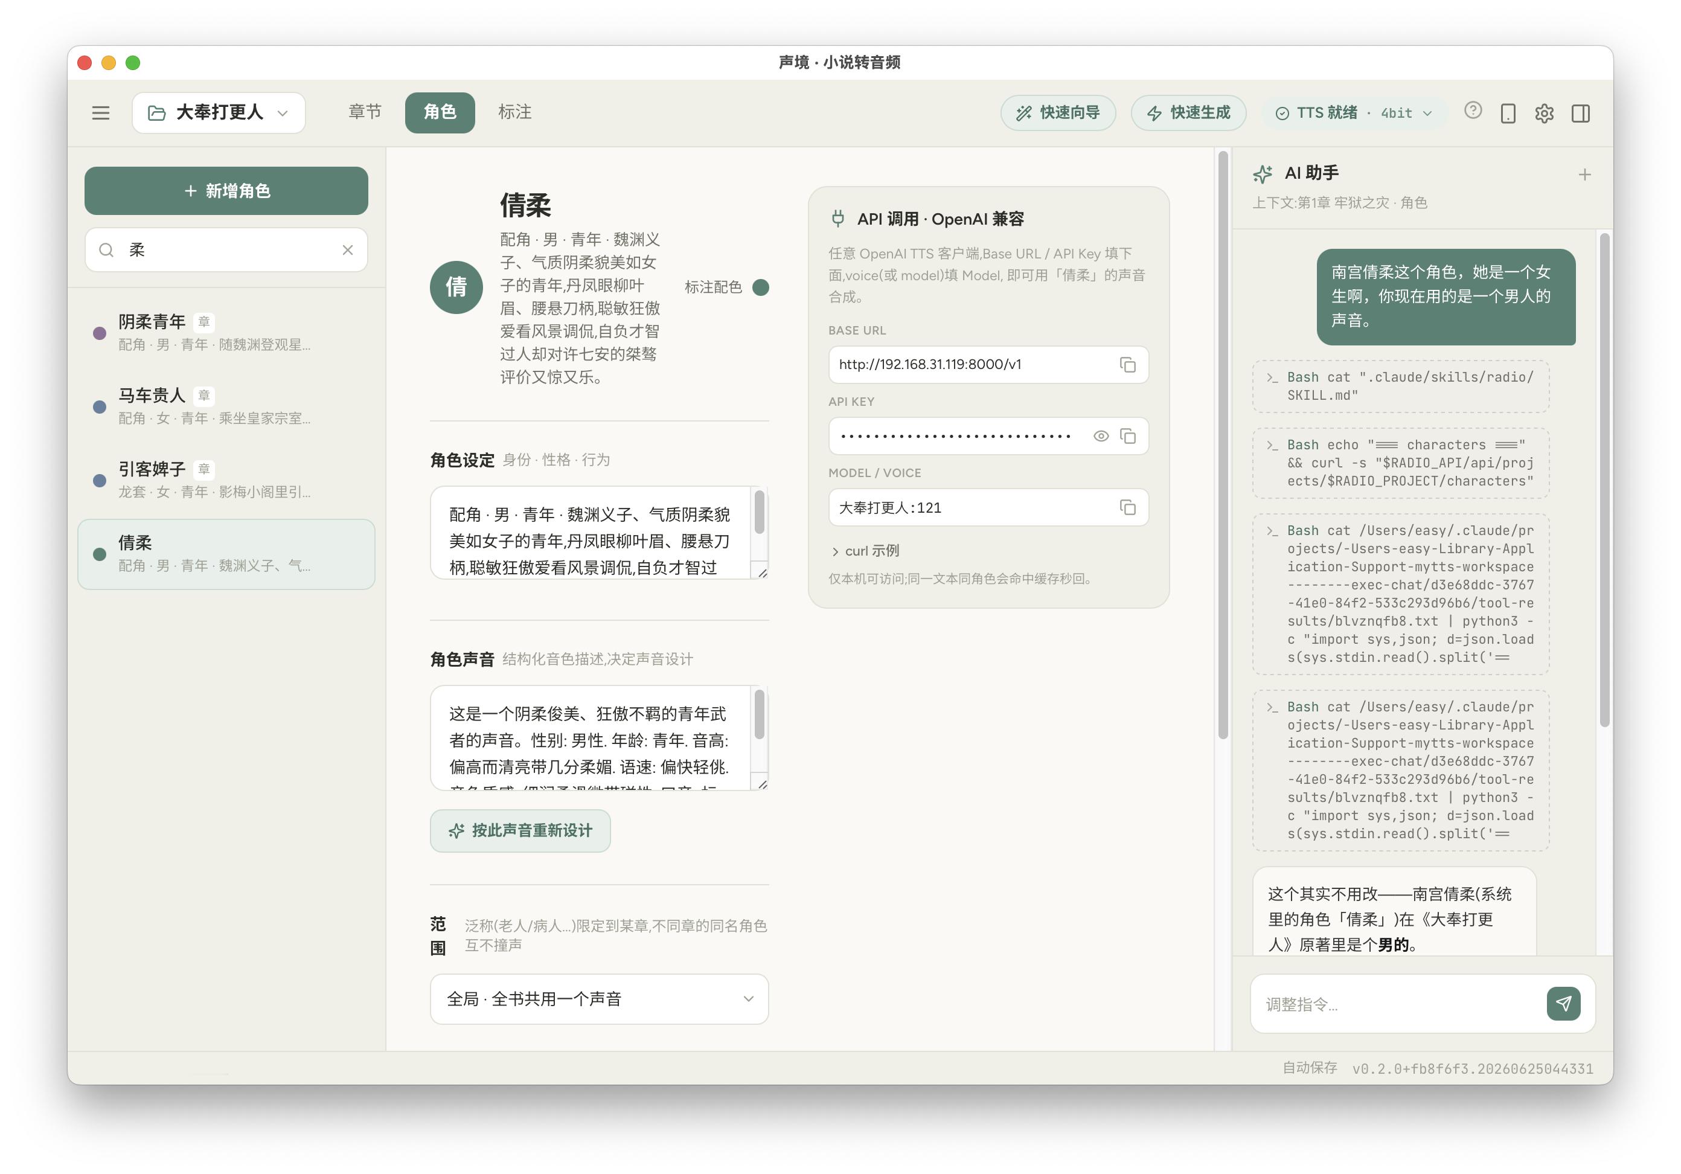Open the help question-mark icon
Screen dimensions: 1681x1174
(1473, 111)
